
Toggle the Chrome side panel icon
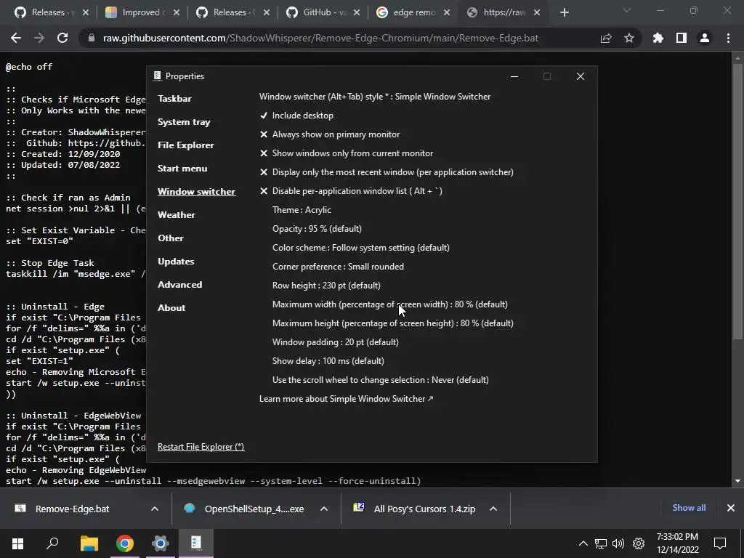pyautogui.click(x=682, y=38)
